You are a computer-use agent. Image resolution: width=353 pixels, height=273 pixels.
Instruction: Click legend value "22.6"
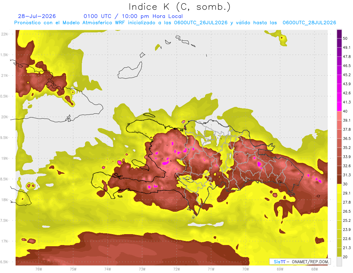347,239
